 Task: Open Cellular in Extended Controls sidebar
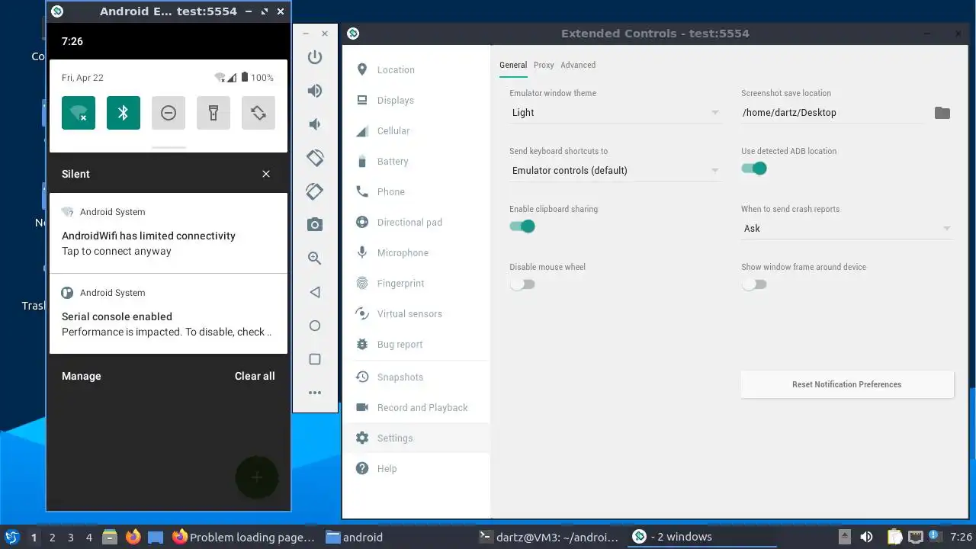(416, 131)
